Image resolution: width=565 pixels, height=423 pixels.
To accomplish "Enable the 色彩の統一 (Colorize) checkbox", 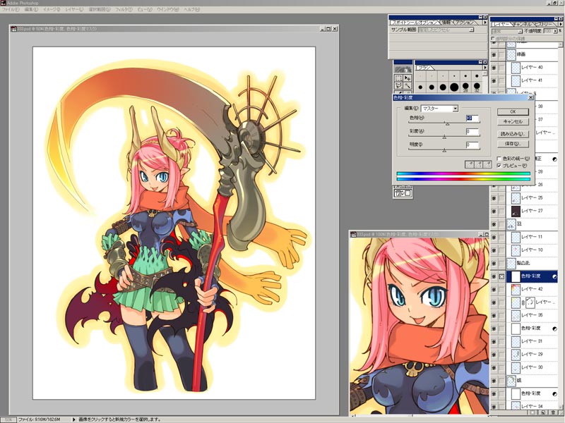I will tap(499, 158).
